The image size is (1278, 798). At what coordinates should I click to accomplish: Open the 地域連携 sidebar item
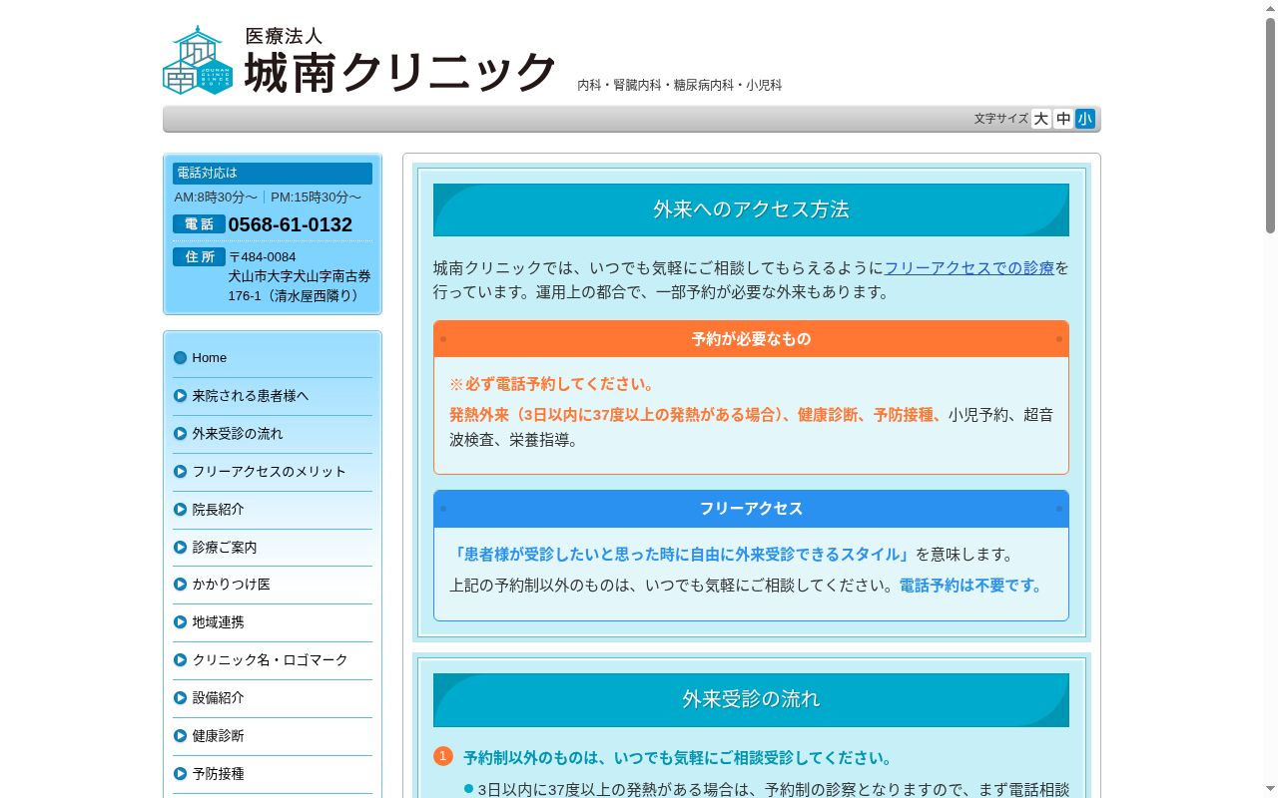(273, 622)
